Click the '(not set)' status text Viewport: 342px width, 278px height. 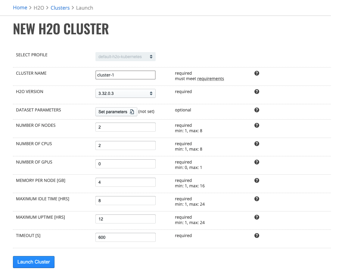146,111
